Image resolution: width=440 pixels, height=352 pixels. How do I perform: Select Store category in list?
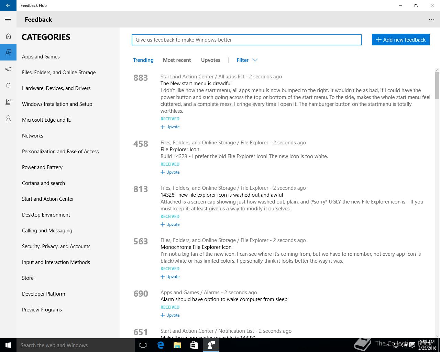pos(28,278)
